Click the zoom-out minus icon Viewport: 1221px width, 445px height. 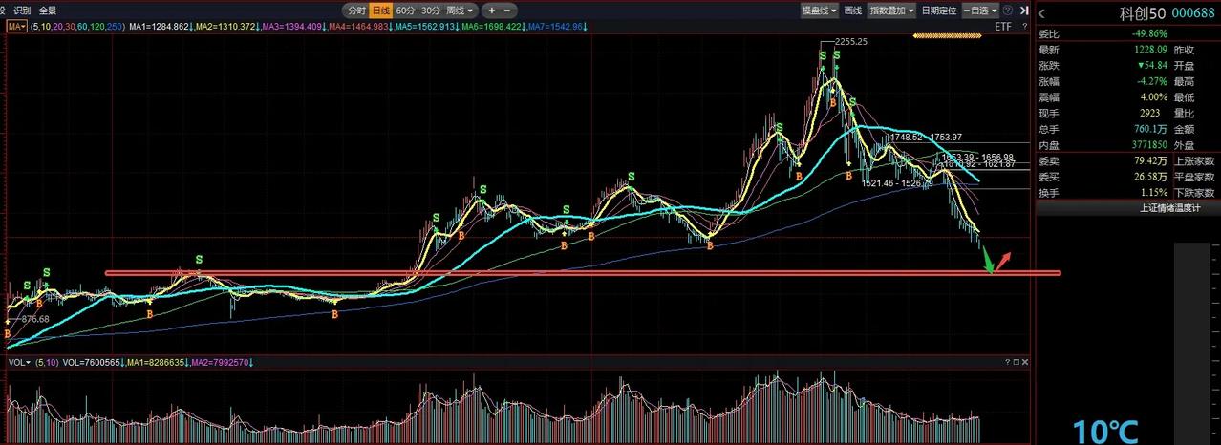(x=507, y=11)
